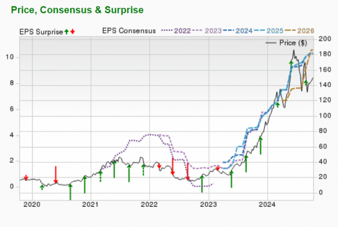This screenshot has width=338, height=227.
Task: Click the 4 value on left axis
Action: pyautogui.click(x=11, y=135)
